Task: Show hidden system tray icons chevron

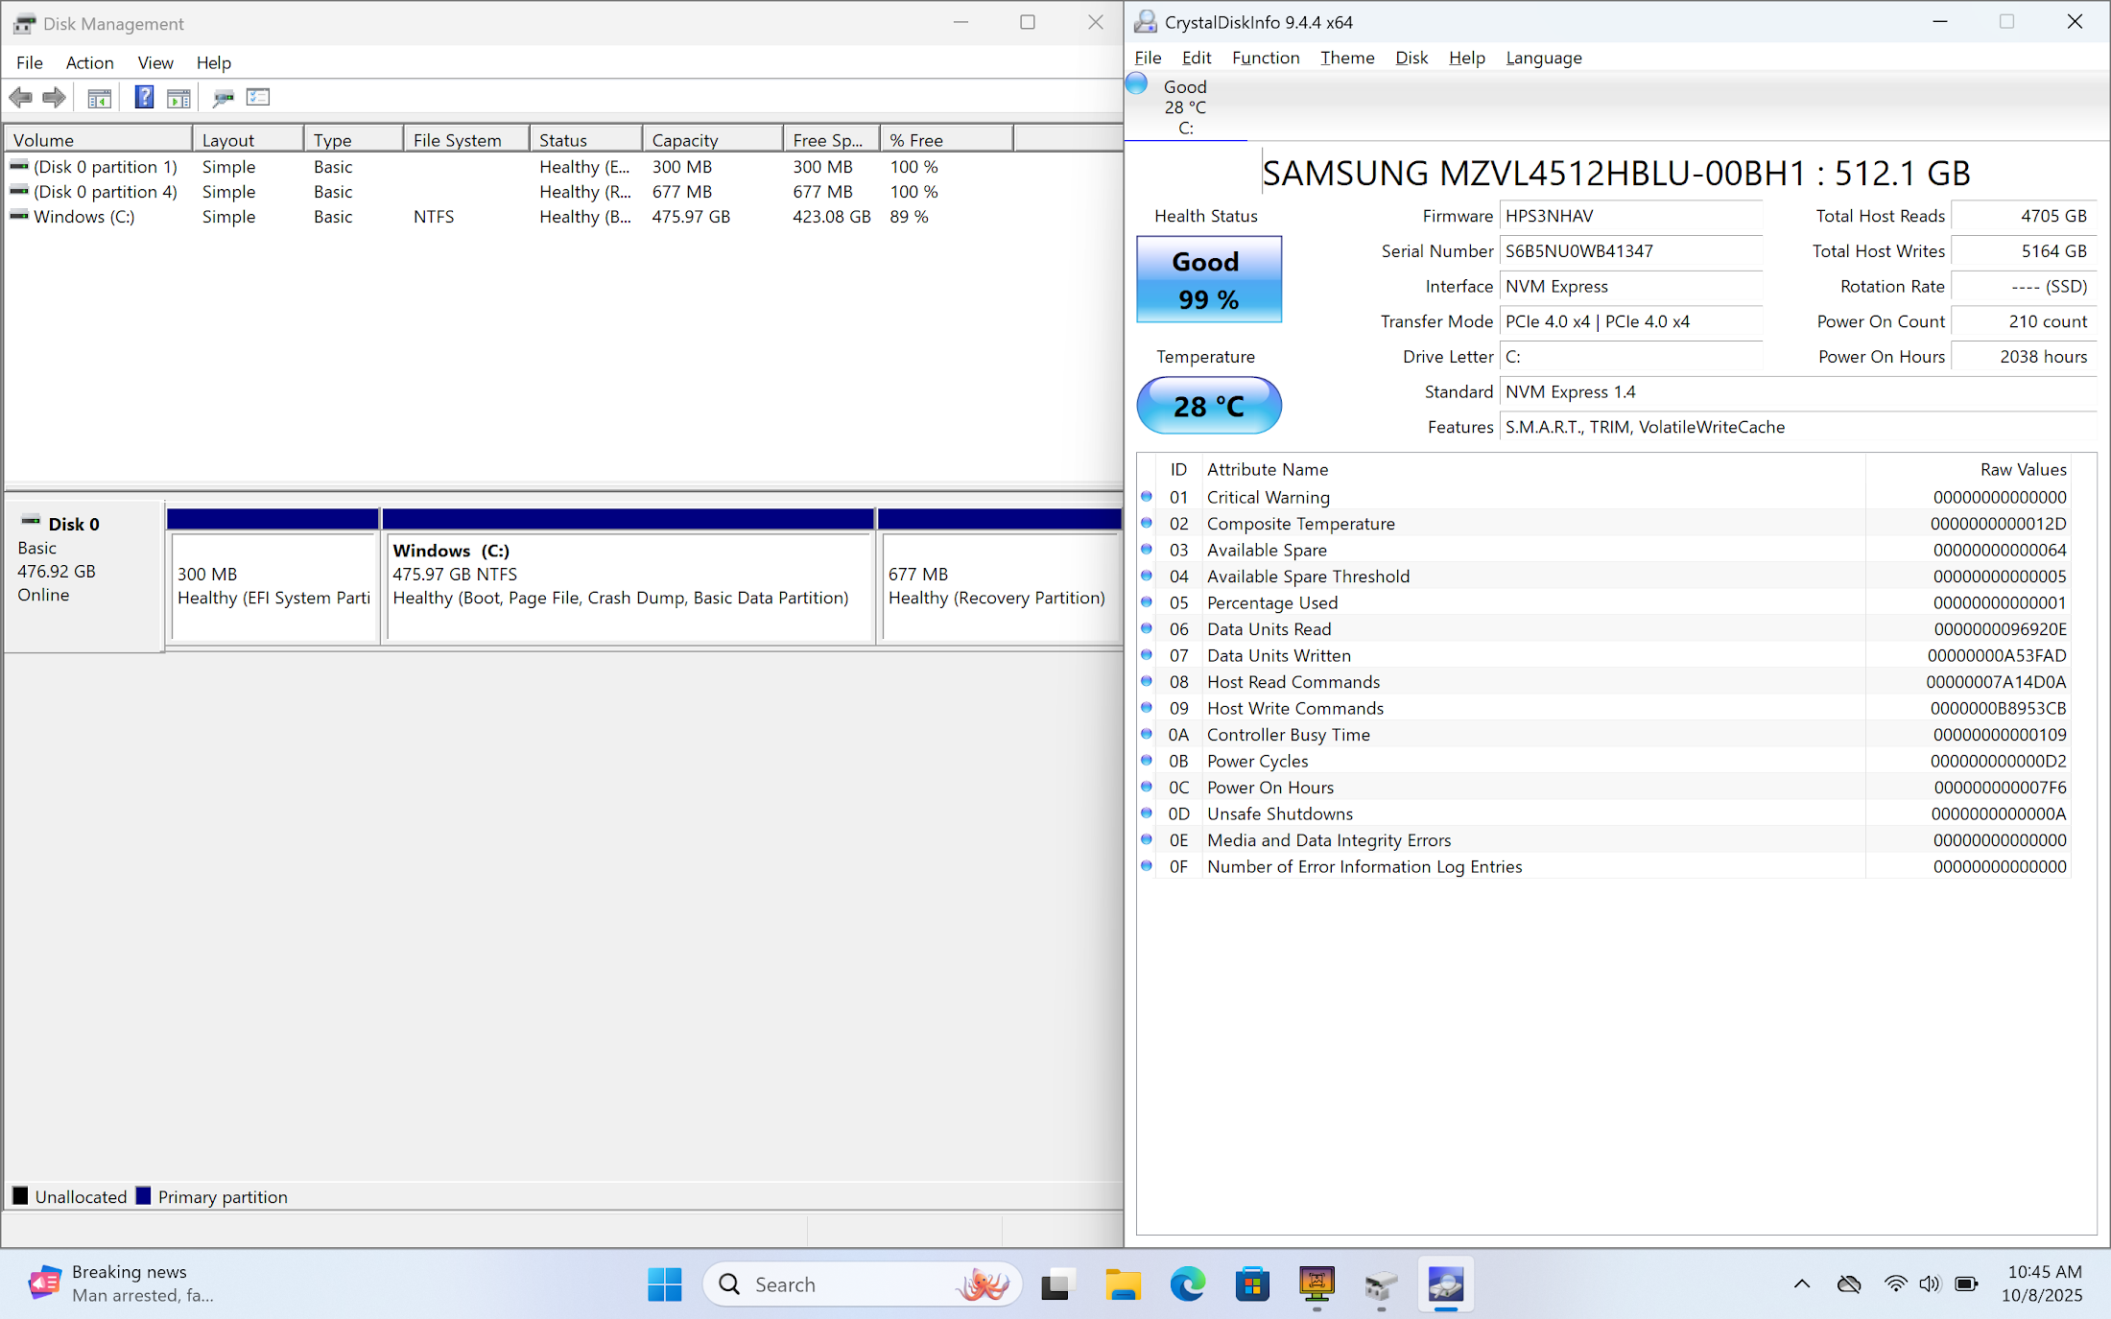Action: tap(1801, 1284)
